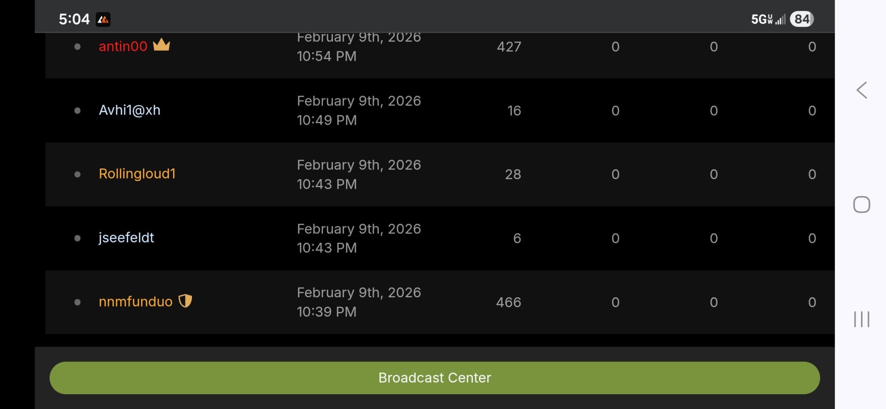Open Rollingloud1 user profile

(x=137, y=174)
